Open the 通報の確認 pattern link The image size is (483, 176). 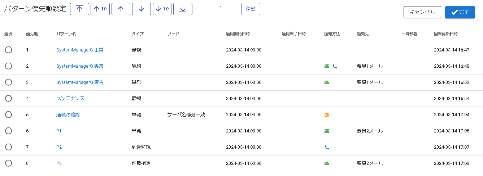point(68,115)
